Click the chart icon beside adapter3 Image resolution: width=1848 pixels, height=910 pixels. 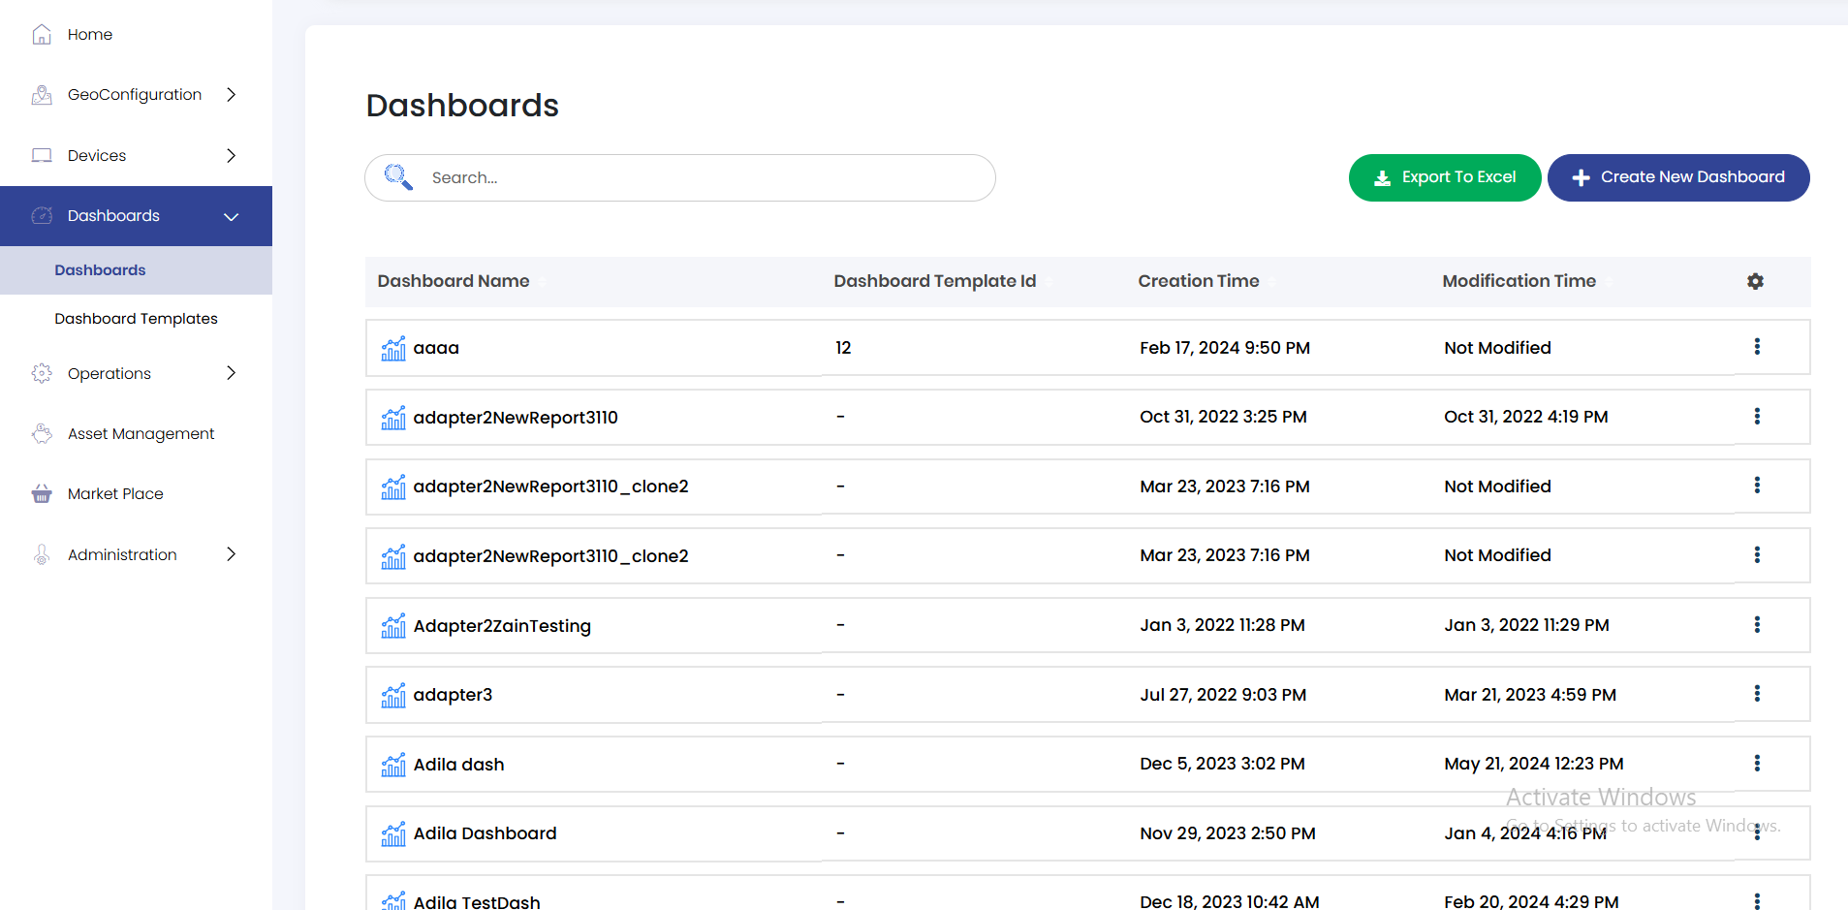point(393,695)
